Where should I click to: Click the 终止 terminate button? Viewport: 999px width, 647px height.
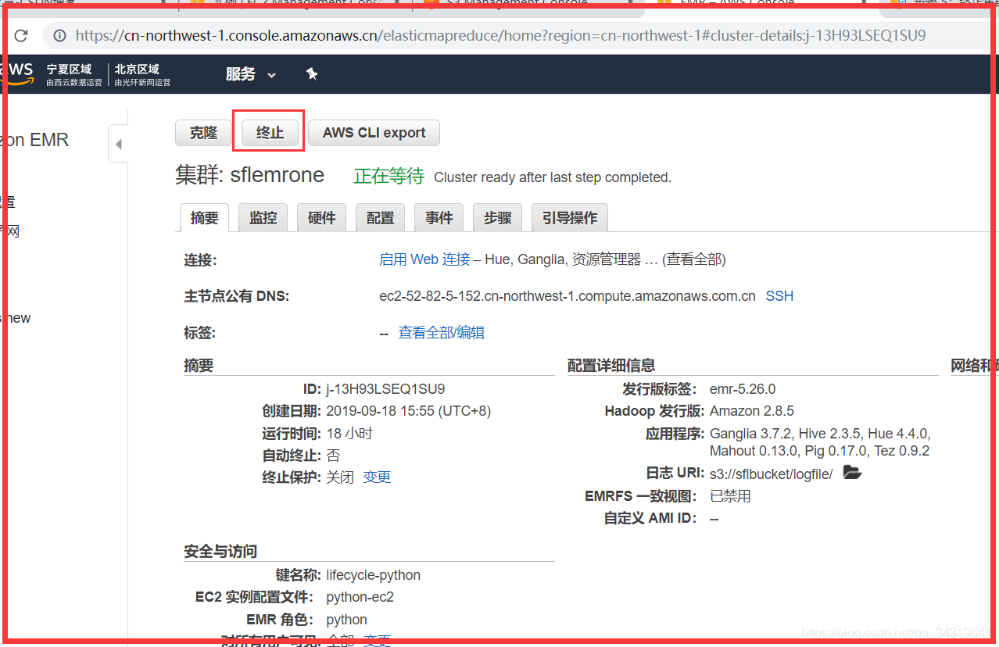(x=270, y=133)
